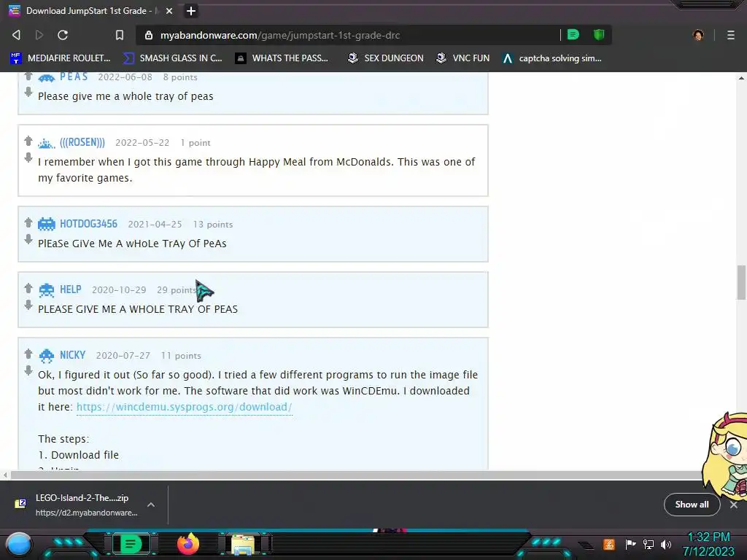Click the "13 points" score
The height and width of the screenshot is (560, 747).
213,225
